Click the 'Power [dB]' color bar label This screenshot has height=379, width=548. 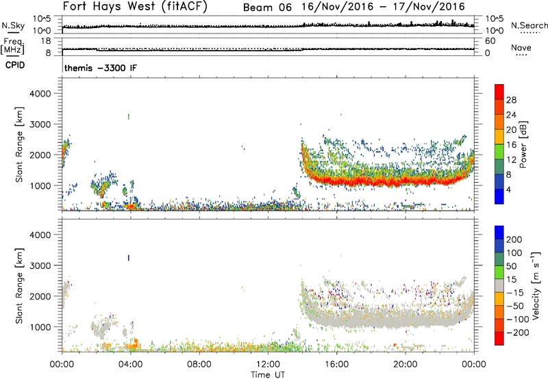tap(523, 144)
